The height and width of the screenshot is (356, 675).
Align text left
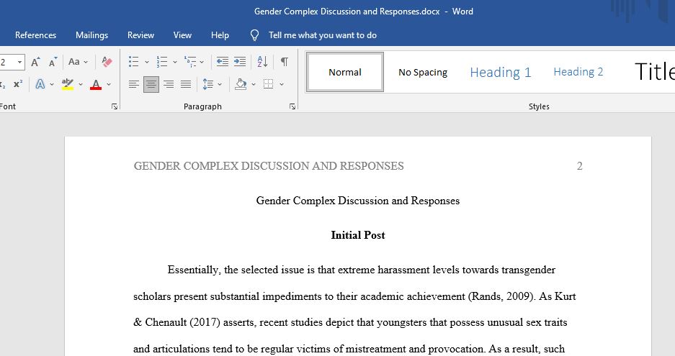133,84
